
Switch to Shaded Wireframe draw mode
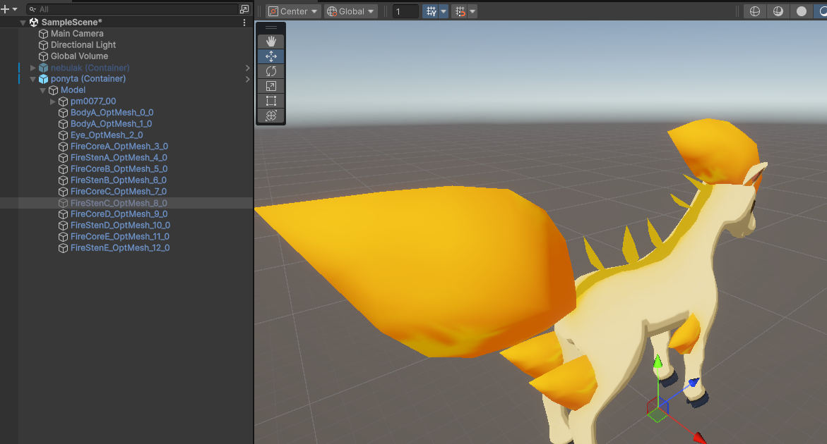[778, 11]
